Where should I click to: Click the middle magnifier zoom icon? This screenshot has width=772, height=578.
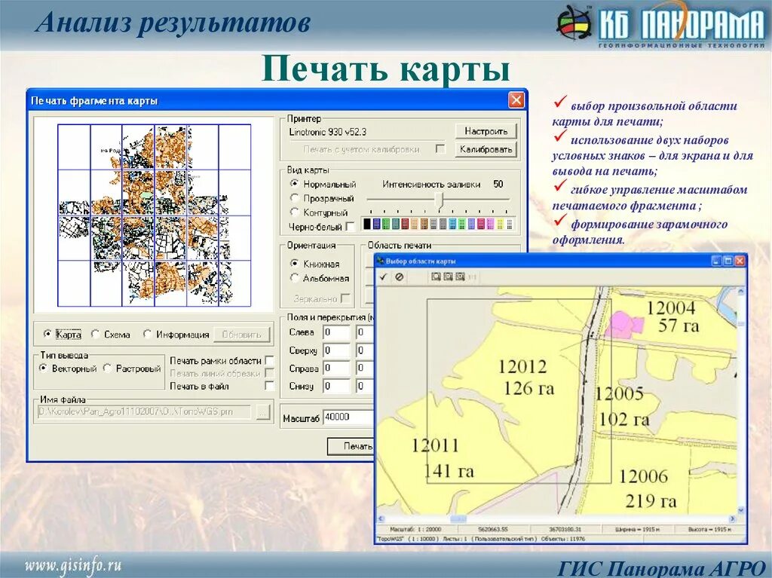coord(448,277)
